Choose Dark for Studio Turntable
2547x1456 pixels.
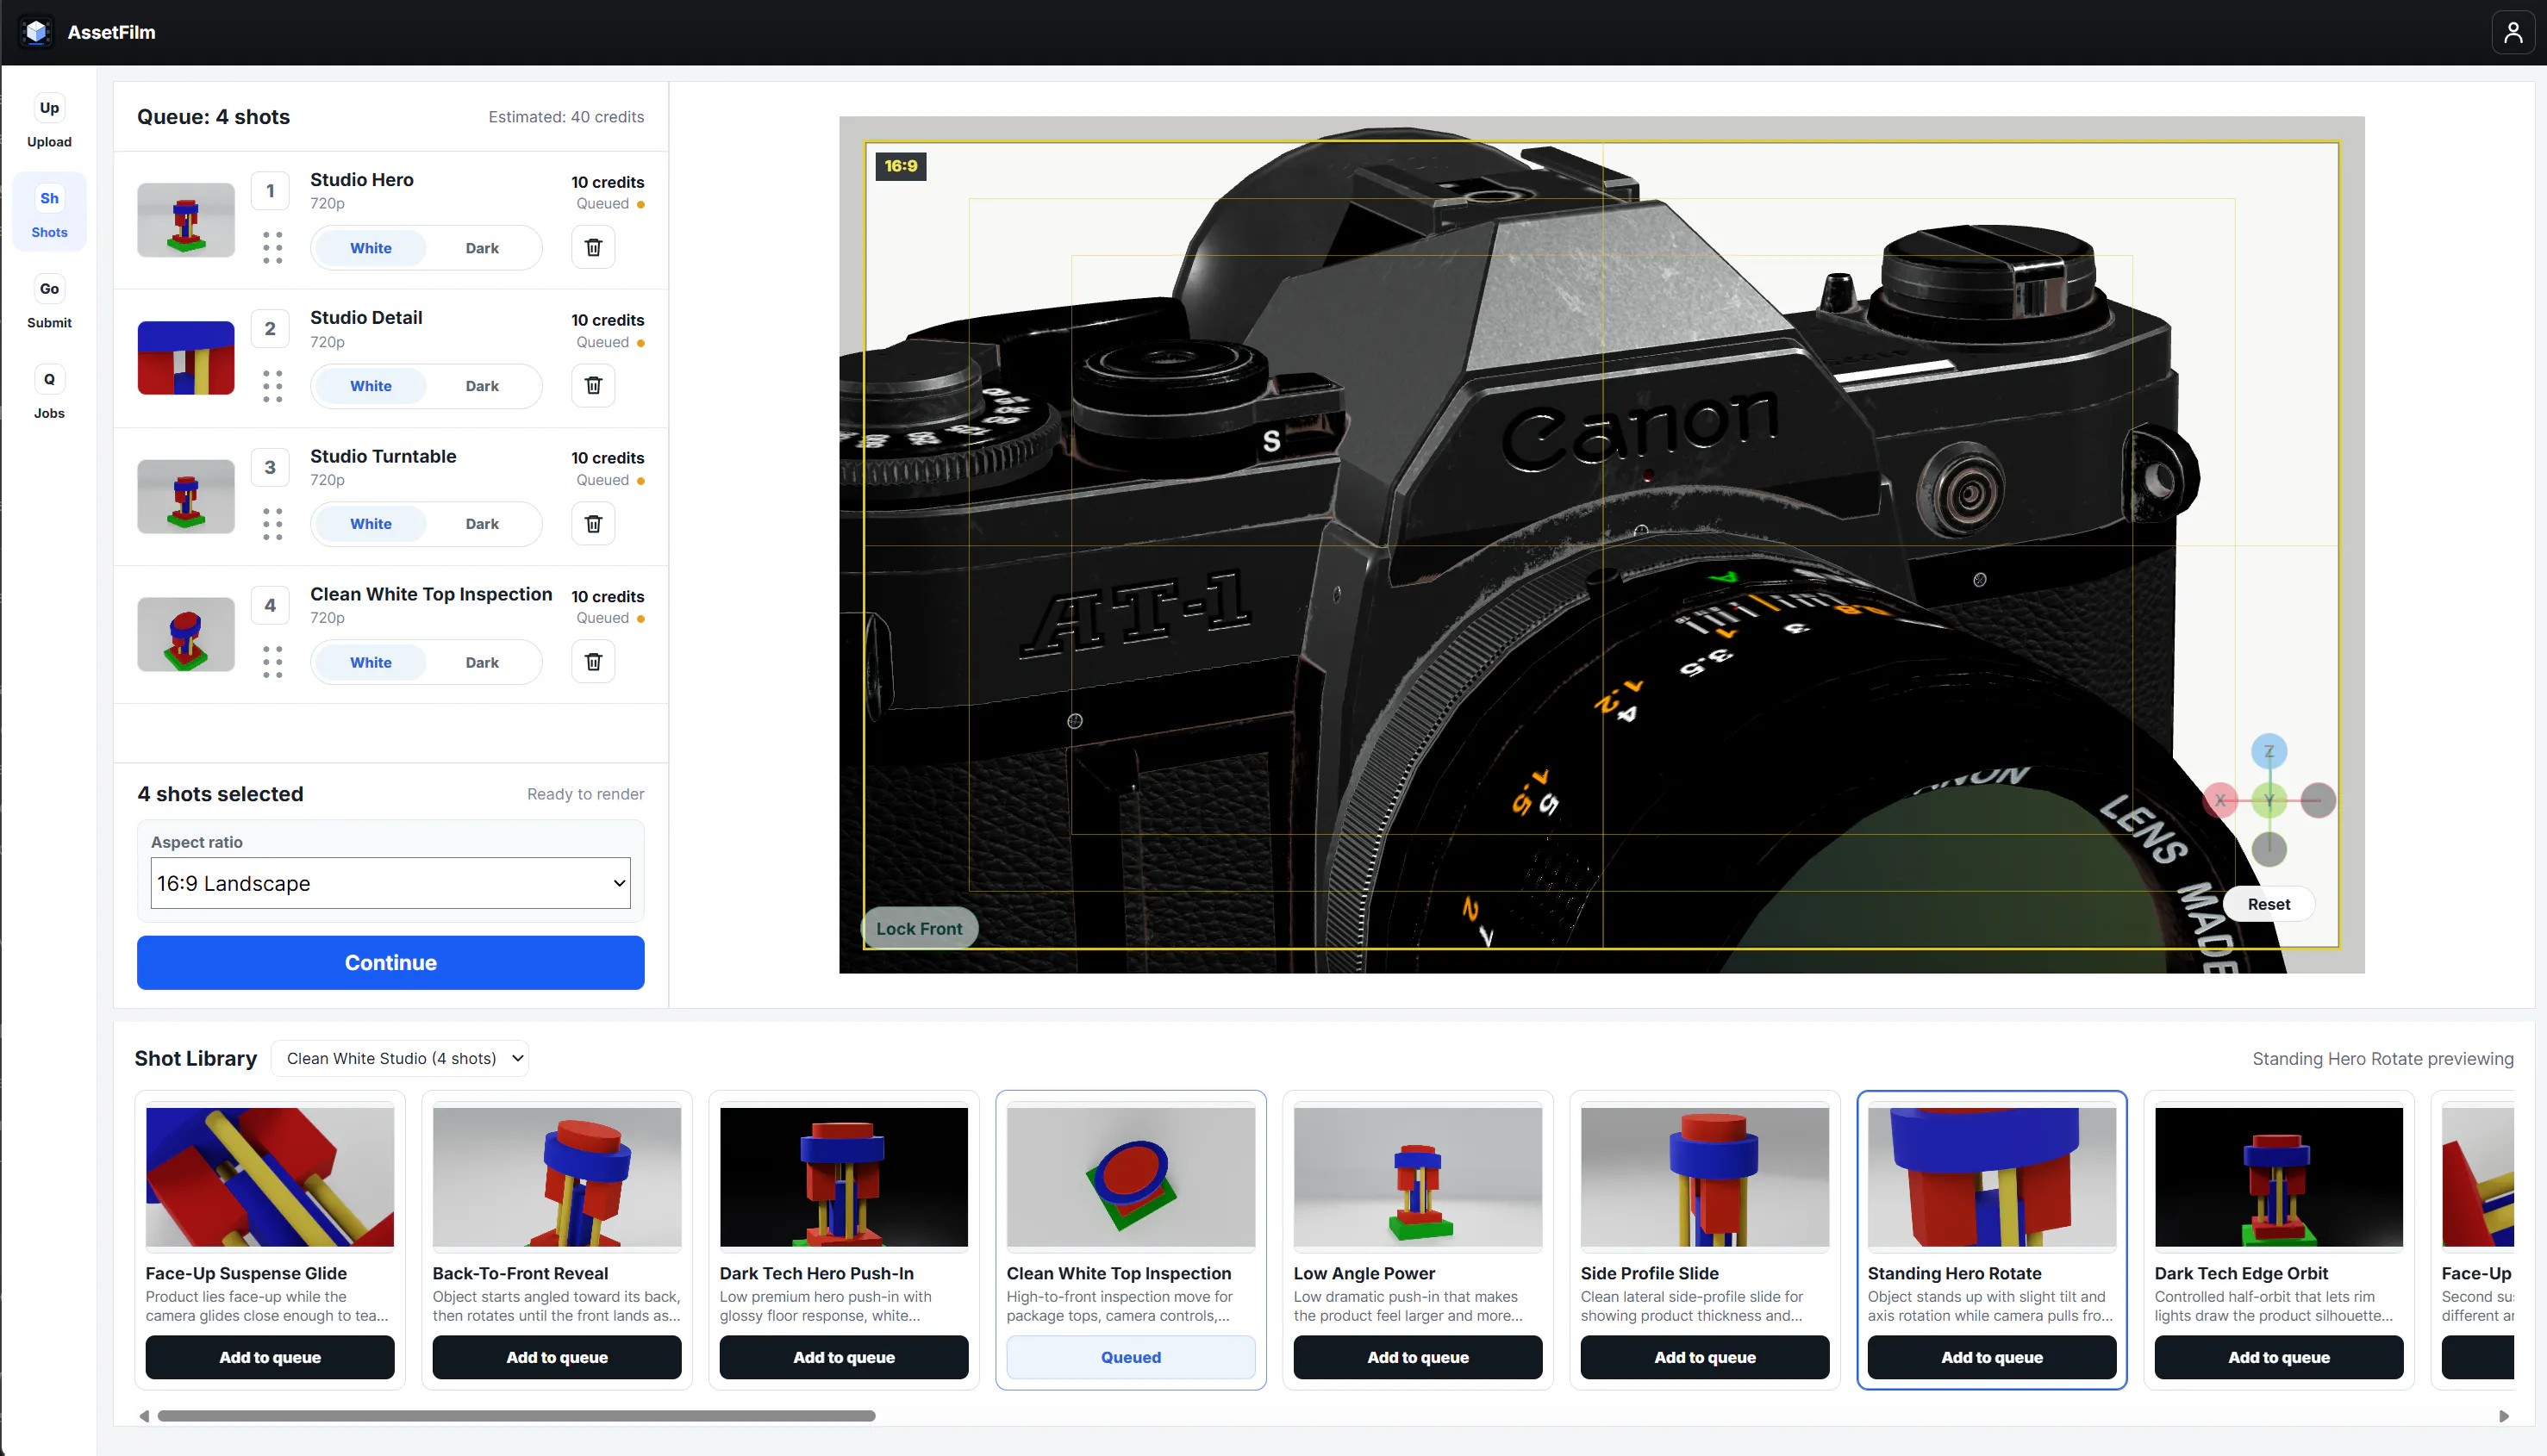click(482, 524)
